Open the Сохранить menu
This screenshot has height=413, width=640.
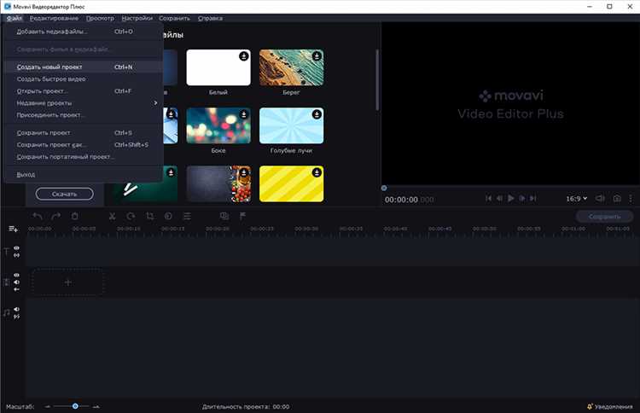[174, 19]
